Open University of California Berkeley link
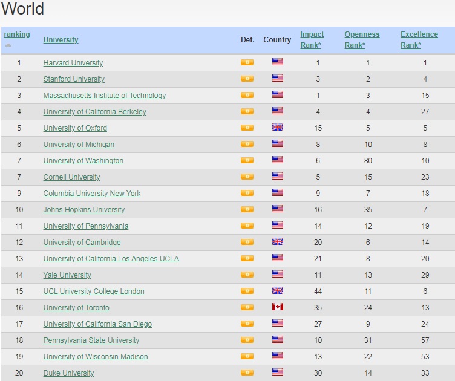The height and width of the screenshot is (381, 455). [x=94, y=112]
